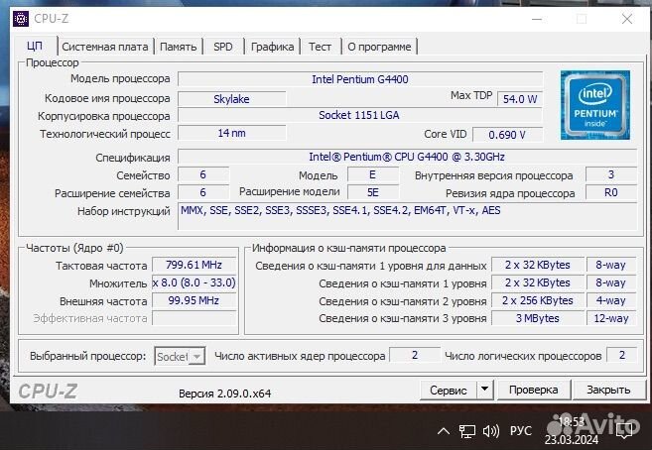The image size is (652, 450).
Task: Click the Socket 1151 LGA value
Action: [360, 115]
